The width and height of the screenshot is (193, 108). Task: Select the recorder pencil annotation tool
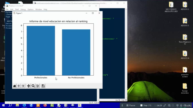[x=165, y=105]
